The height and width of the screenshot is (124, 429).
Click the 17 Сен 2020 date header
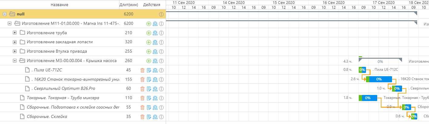pyautogui.click(x=383, y=2)
